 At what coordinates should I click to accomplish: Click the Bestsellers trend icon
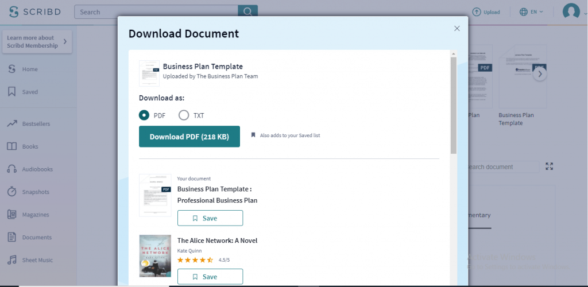(12, 123)
